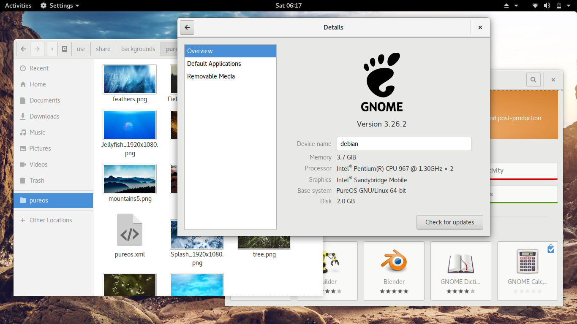The width and height of the screenshot is (577, 324).
Task: Select the pureos bookmark in Files sidebar
Action: [53, 200]
